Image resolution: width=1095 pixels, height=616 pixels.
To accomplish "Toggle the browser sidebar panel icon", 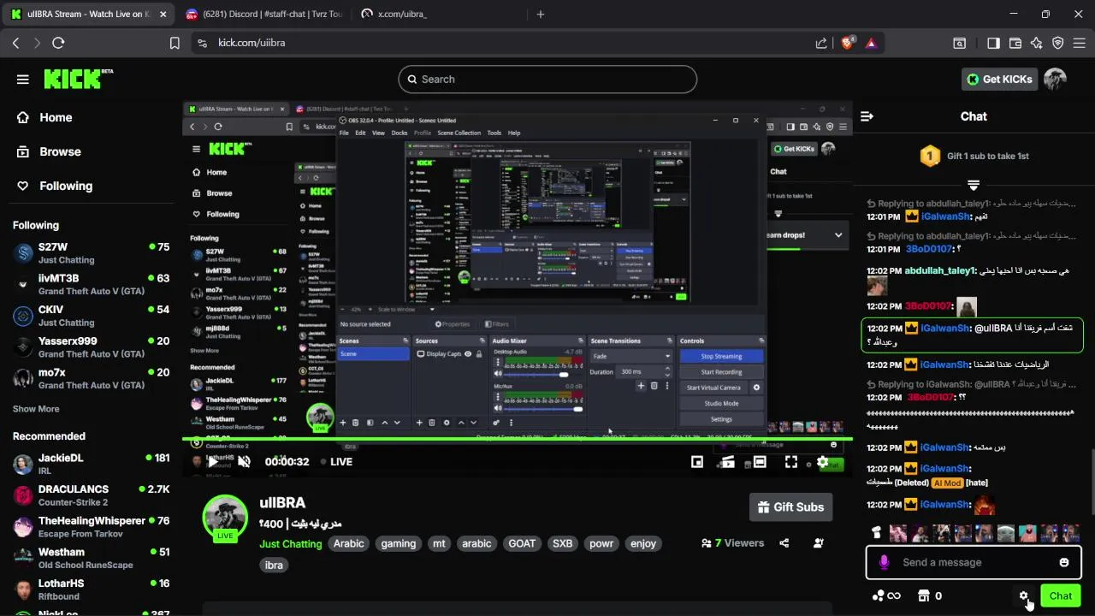I will pyautogui.click(x=993, y=43).
